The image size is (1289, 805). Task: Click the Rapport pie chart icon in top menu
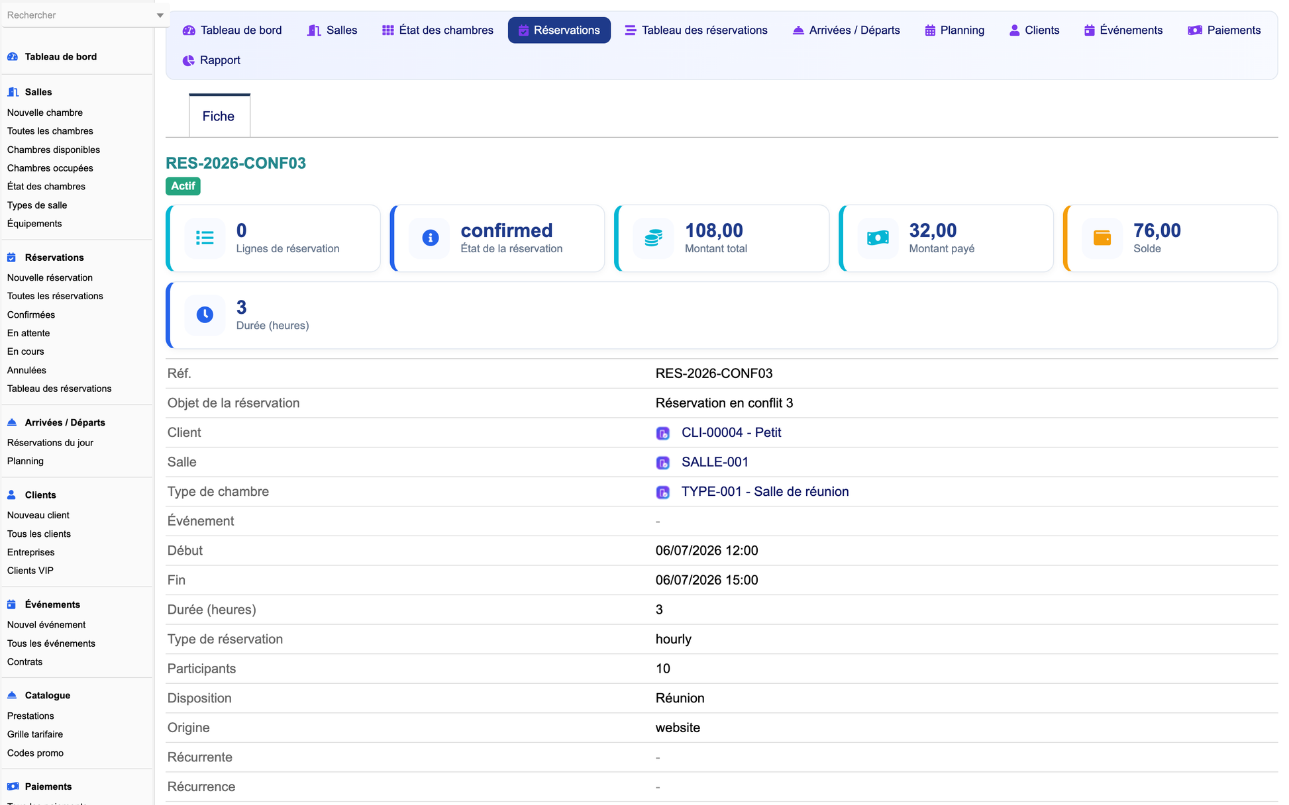188,60
